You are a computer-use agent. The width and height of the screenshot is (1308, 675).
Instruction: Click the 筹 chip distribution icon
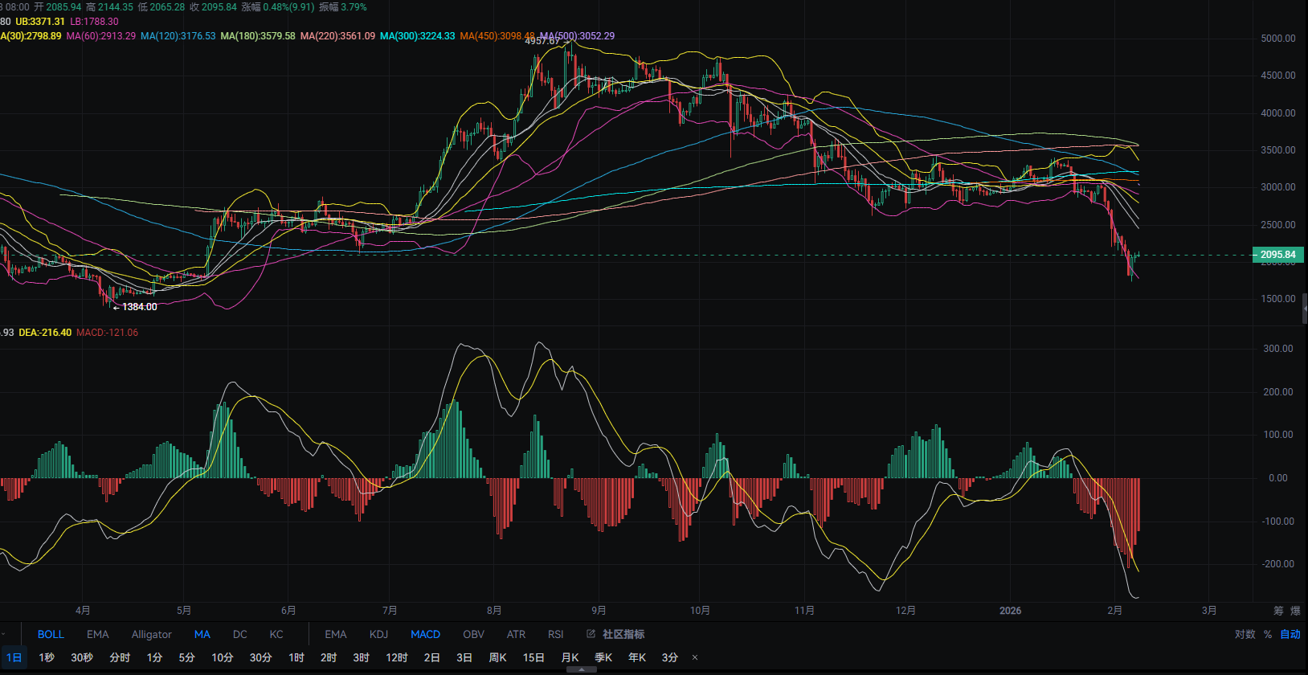tap(1278, 611)
